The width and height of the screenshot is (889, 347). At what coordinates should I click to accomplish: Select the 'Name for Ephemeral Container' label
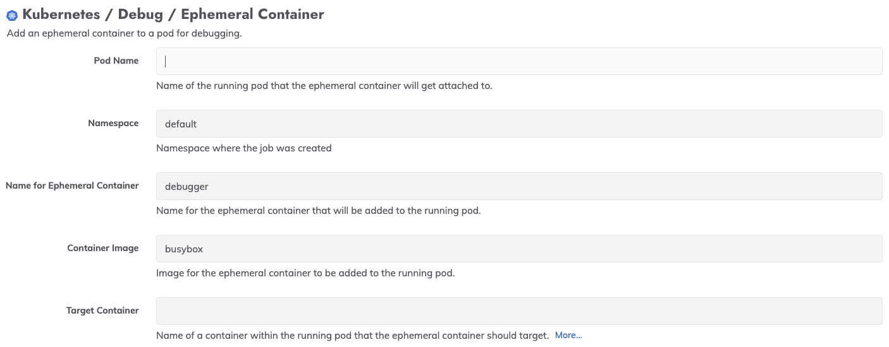click(72, 185)
